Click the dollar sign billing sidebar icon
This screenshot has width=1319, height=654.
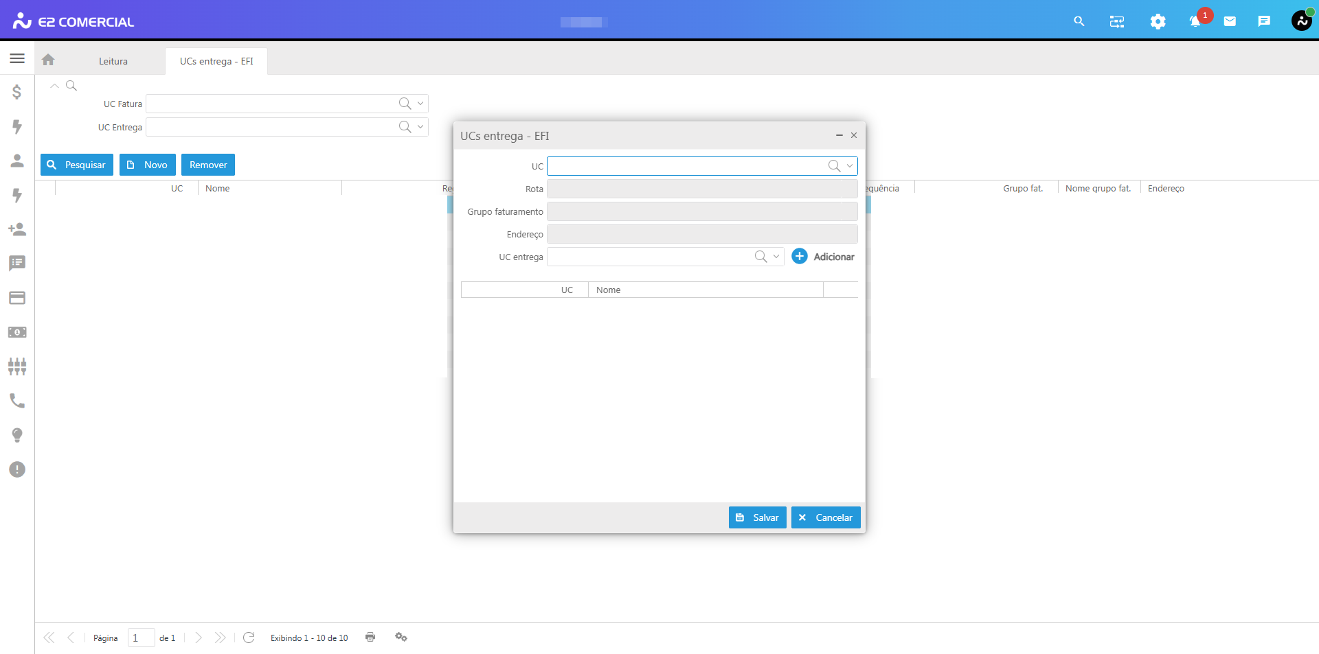17,92
